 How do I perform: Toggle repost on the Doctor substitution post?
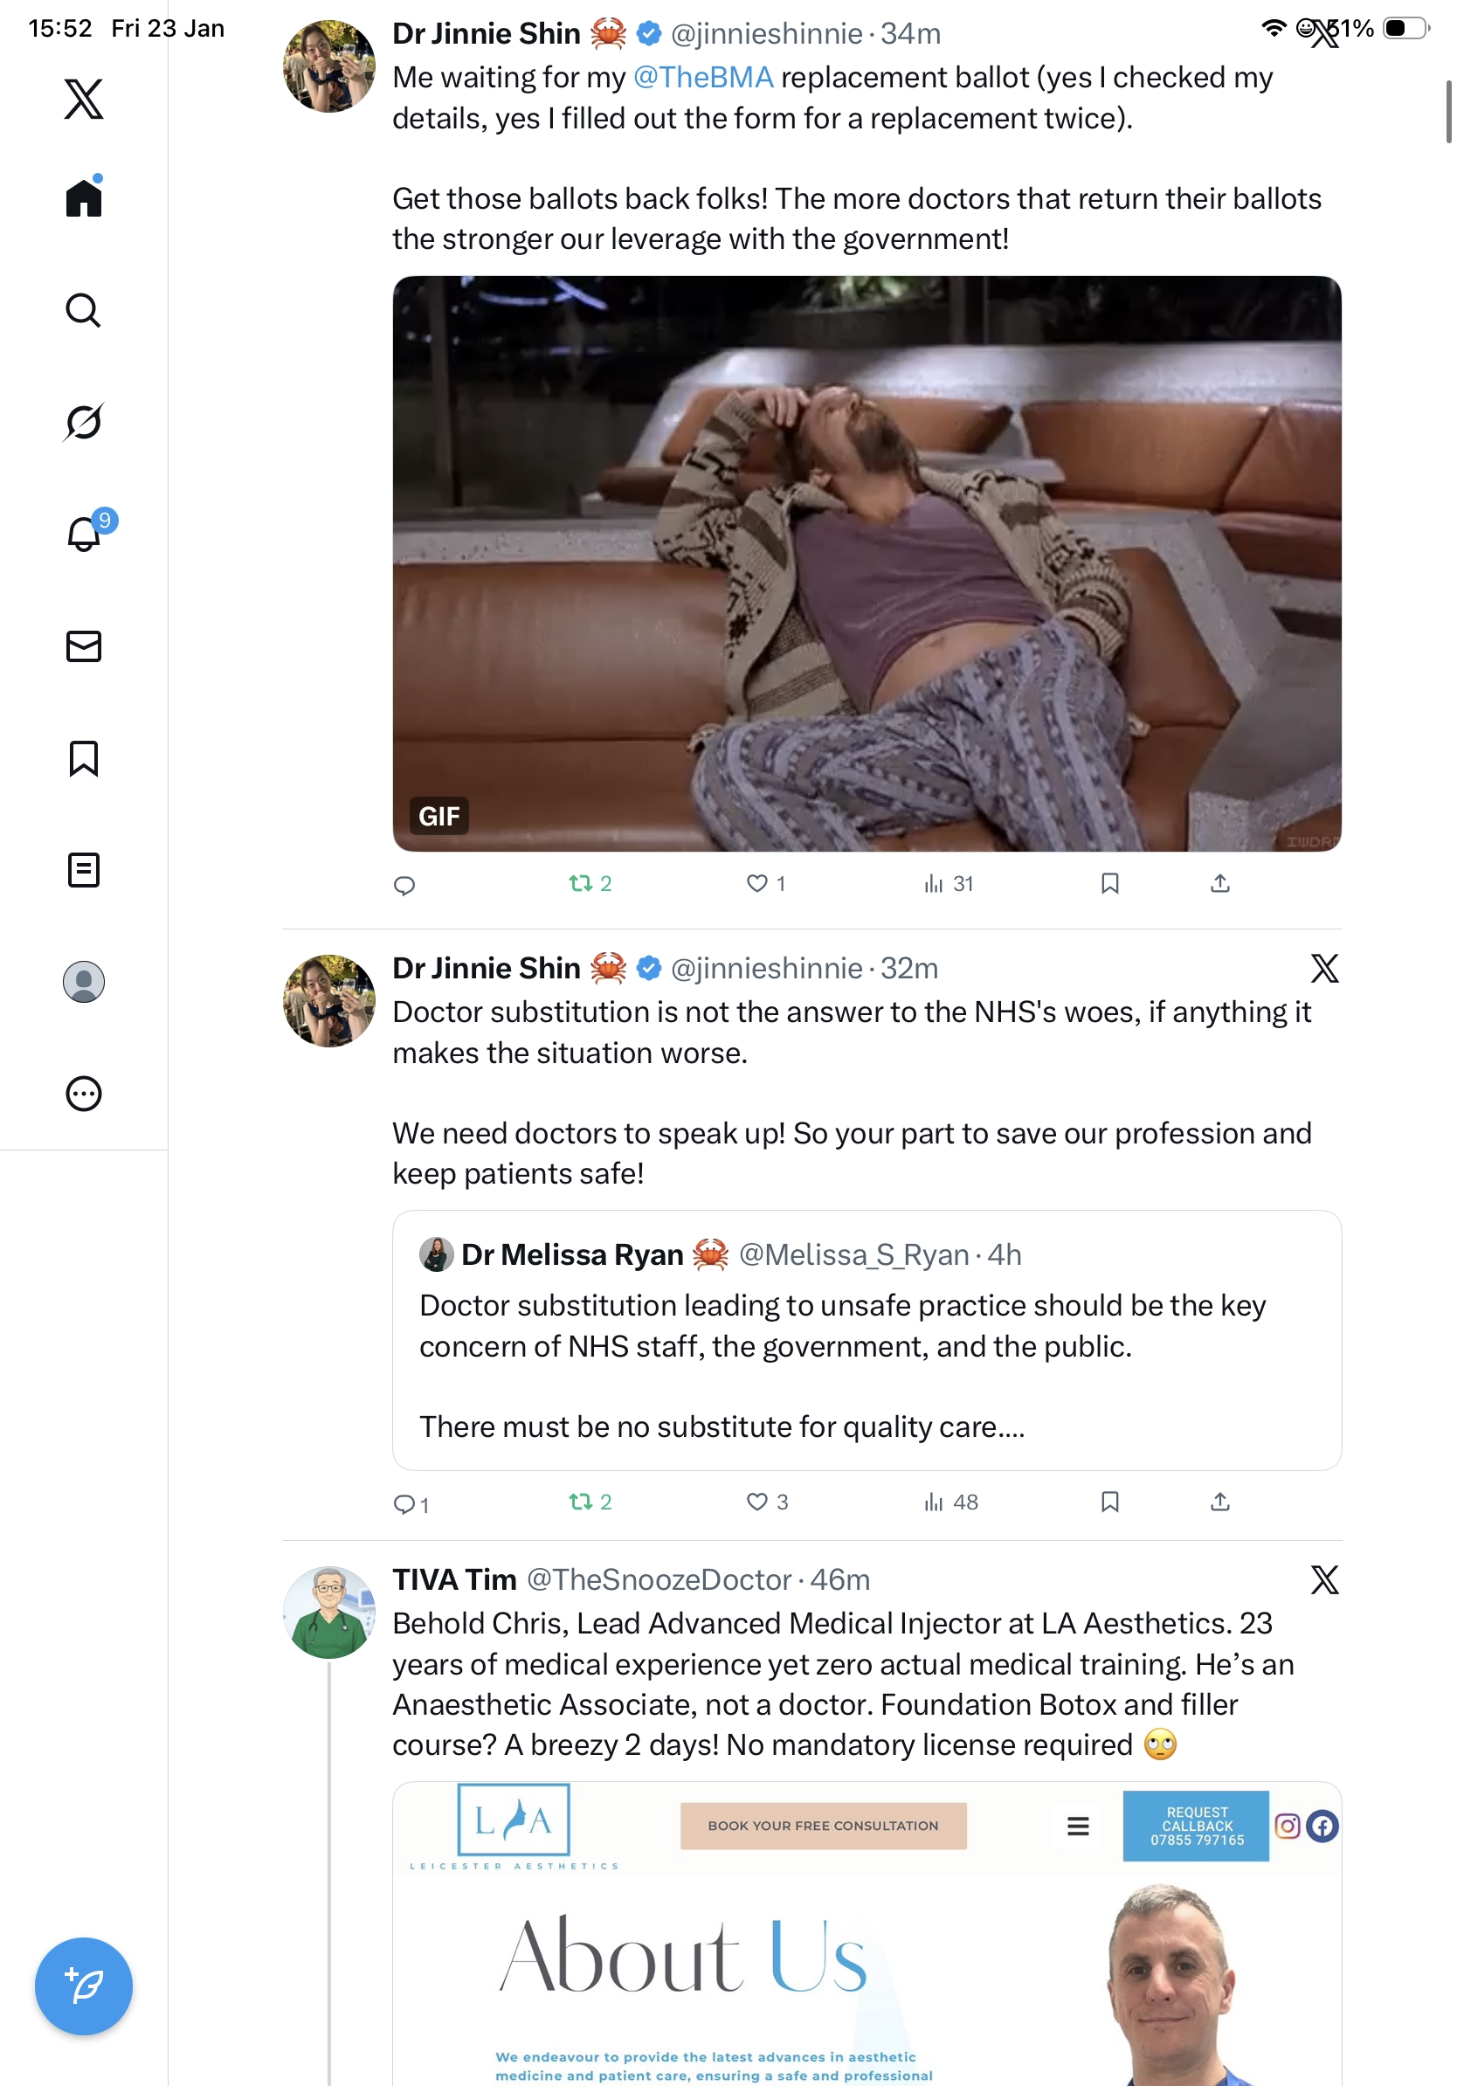(580, 1502)
